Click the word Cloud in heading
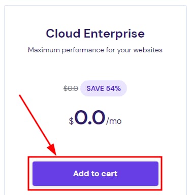 63,33
